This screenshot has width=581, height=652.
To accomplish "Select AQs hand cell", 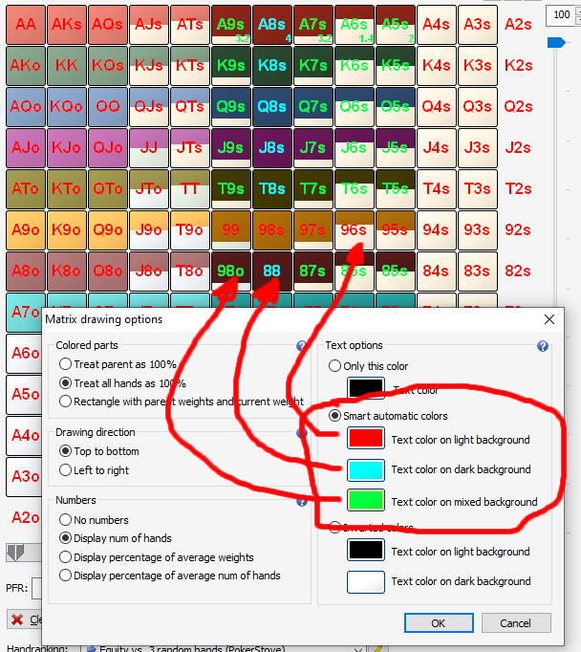I will click(x=108, y=25).
